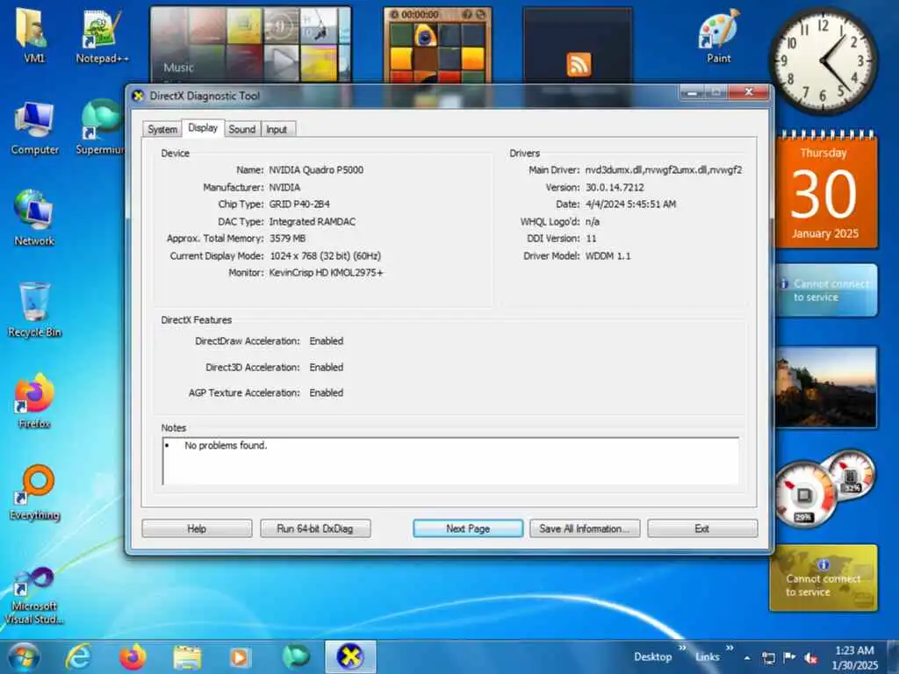Open the Action Center flag icon

pyautogui.click(x=789, y=657)
